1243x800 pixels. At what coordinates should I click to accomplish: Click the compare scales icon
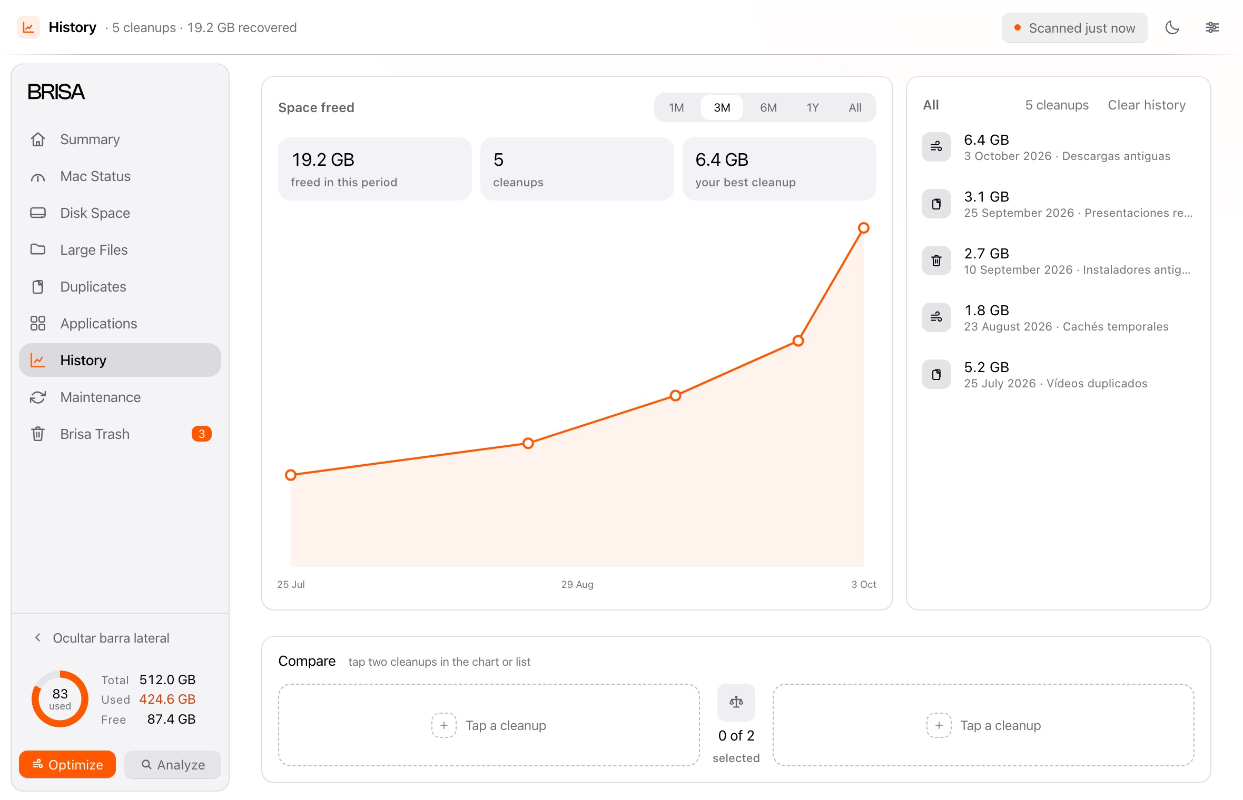click(x=736, y=702)
